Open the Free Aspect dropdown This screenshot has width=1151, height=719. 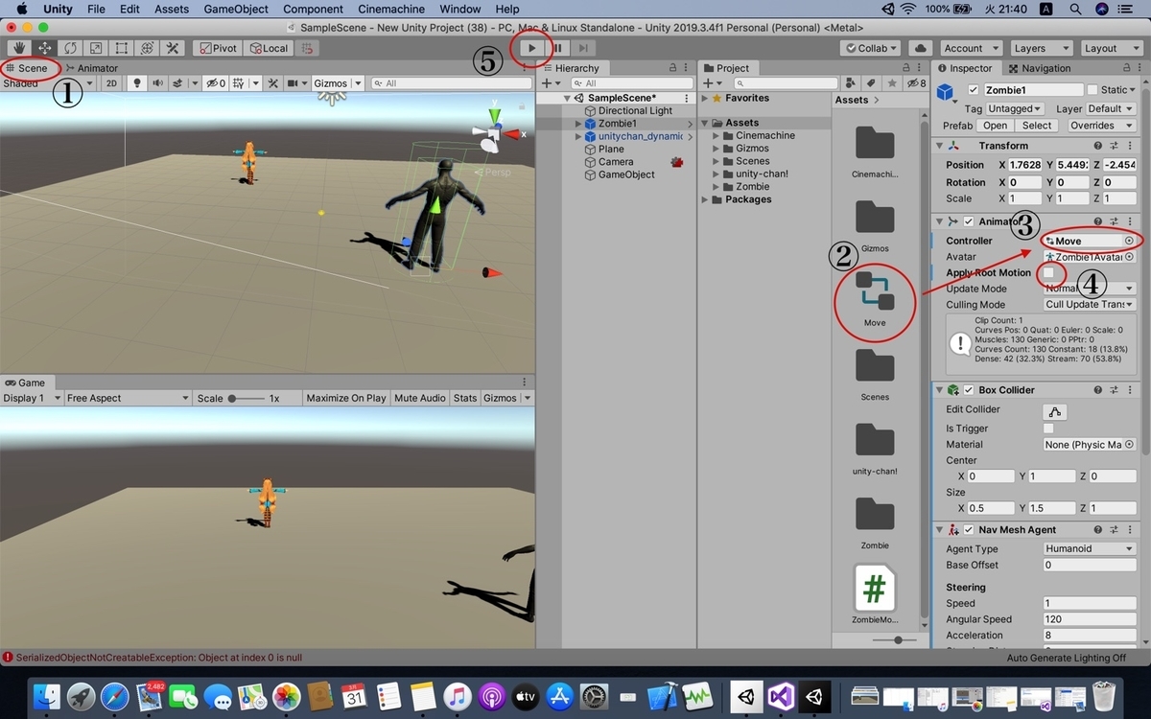(129, 398)
